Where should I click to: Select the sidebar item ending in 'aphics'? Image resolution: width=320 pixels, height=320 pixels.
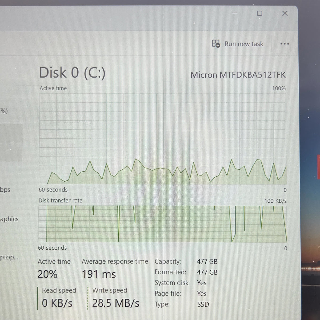[9, 219]
